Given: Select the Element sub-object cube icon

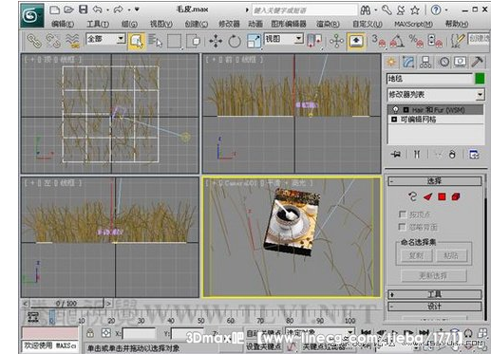Looking at the screenshot, I should tap(456, 197).
